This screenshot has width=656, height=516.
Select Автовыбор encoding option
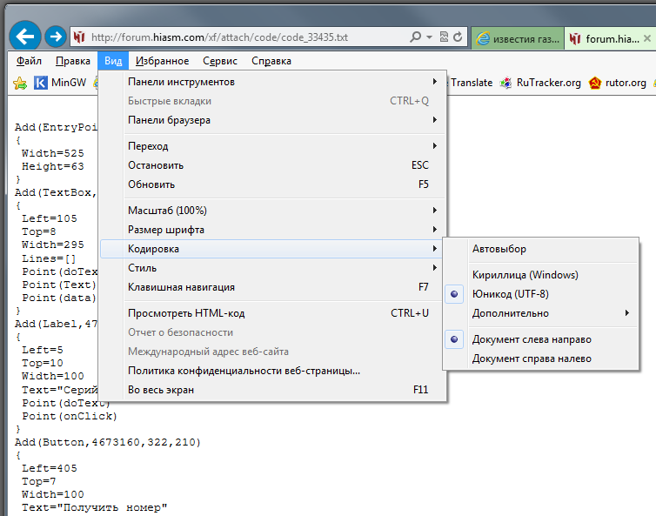tap(499, 249)
